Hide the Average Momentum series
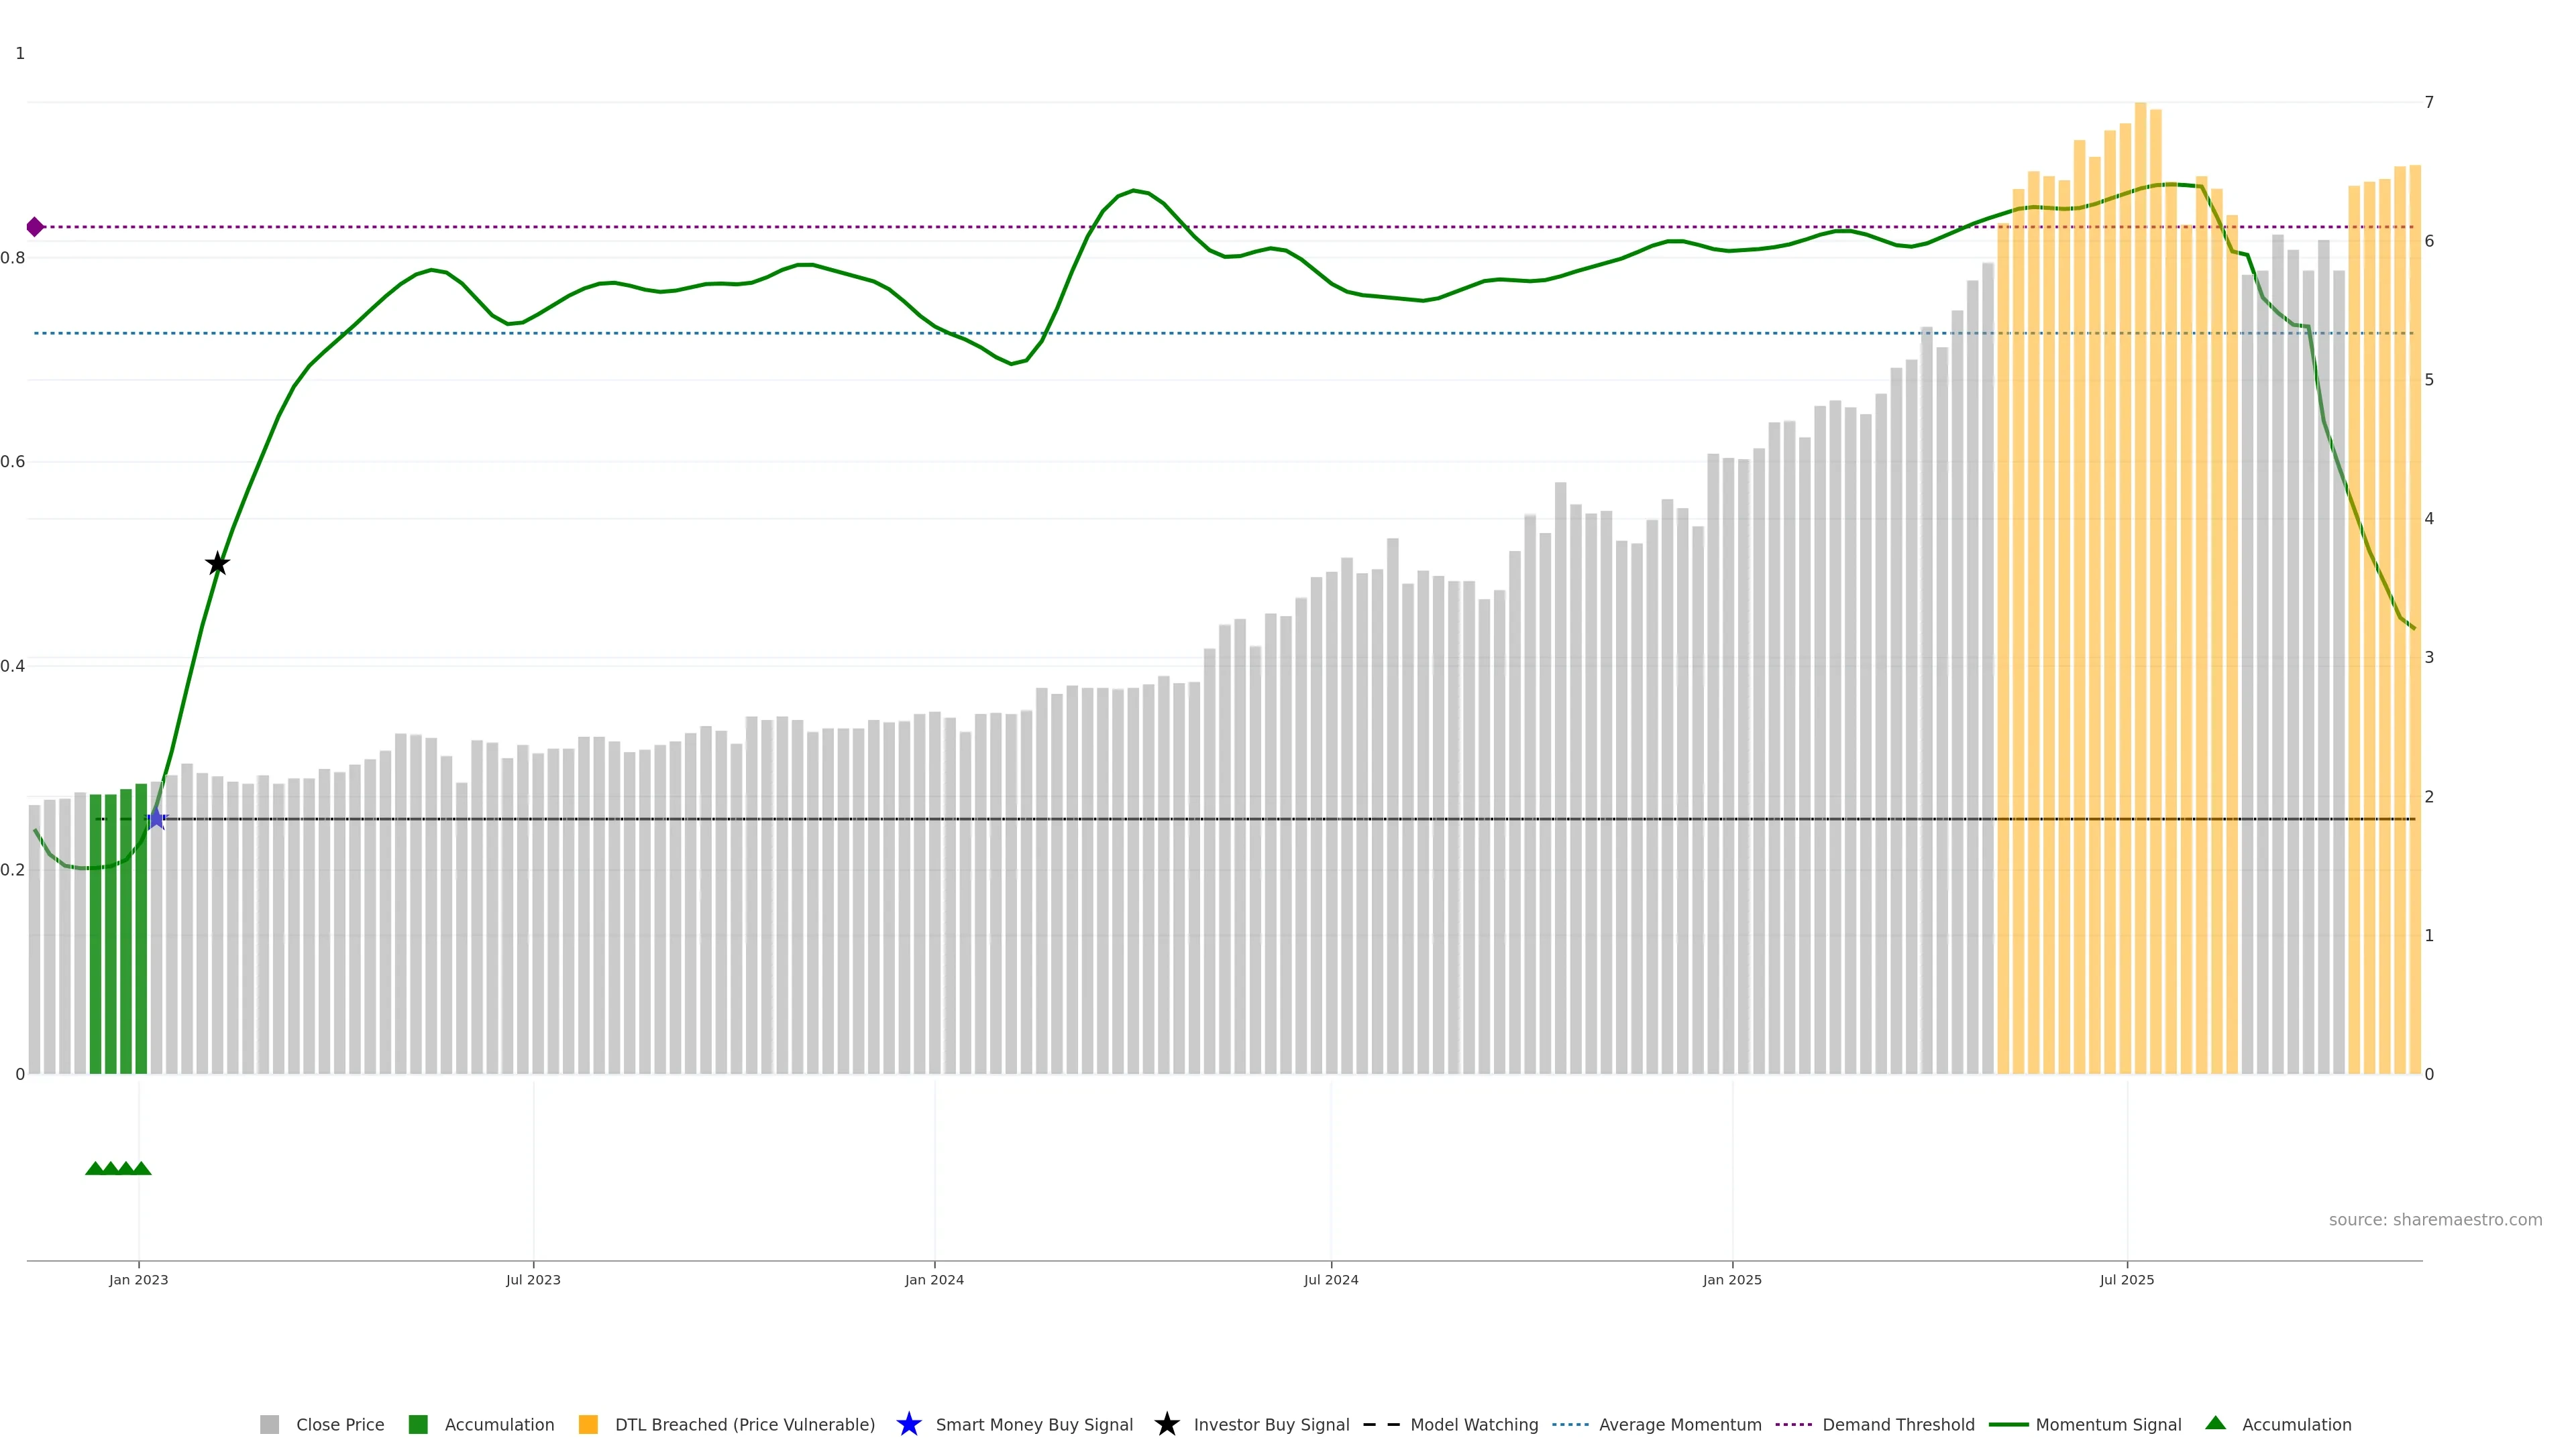 click(1679, 1424)
